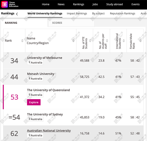Image resolution: width=147 pixels, height=141 pixels.
Task: Sort by Name Country/Region arrows
Action: pos(73,41)
